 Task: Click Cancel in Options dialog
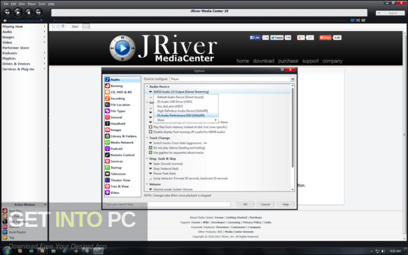pos(266,204)
